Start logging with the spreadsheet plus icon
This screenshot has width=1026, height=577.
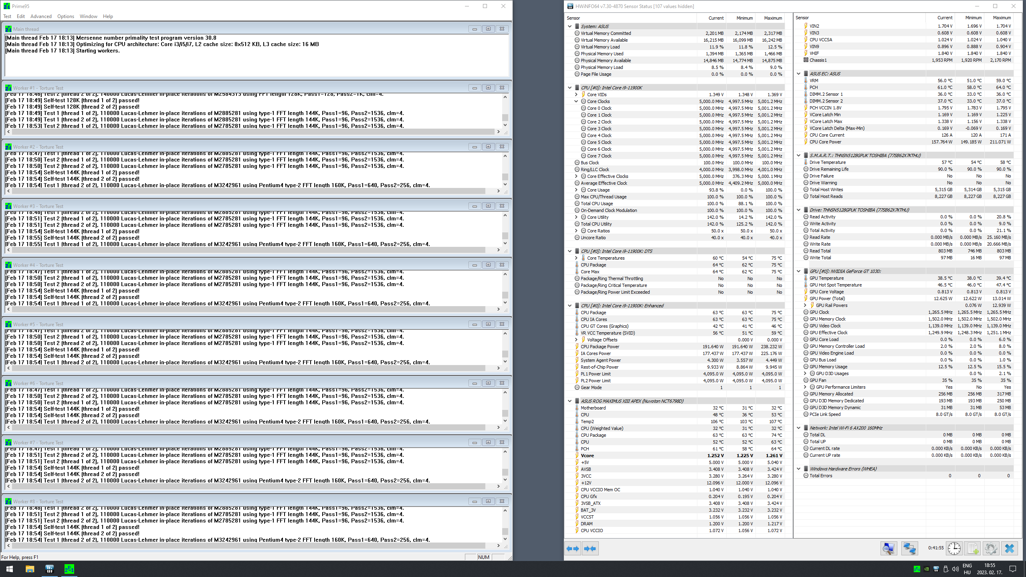tap(973, 549)
